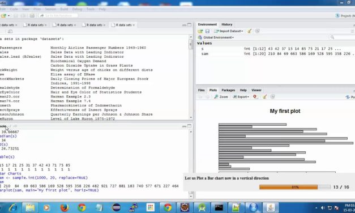Viewport: 355px width, 213px height.
Task: Open the Help menu in menu bar
Action: [x=102, y=9]
